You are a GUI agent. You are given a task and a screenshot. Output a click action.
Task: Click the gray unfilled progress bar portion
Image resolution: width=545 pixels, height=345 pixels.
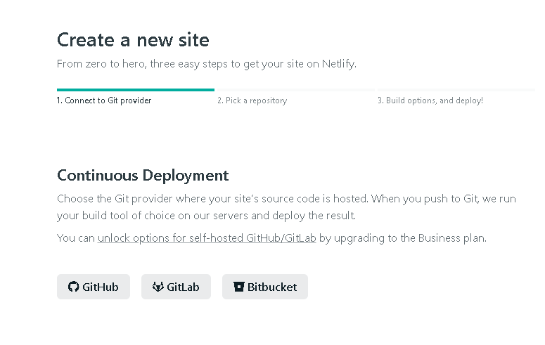tap(373, 90)
